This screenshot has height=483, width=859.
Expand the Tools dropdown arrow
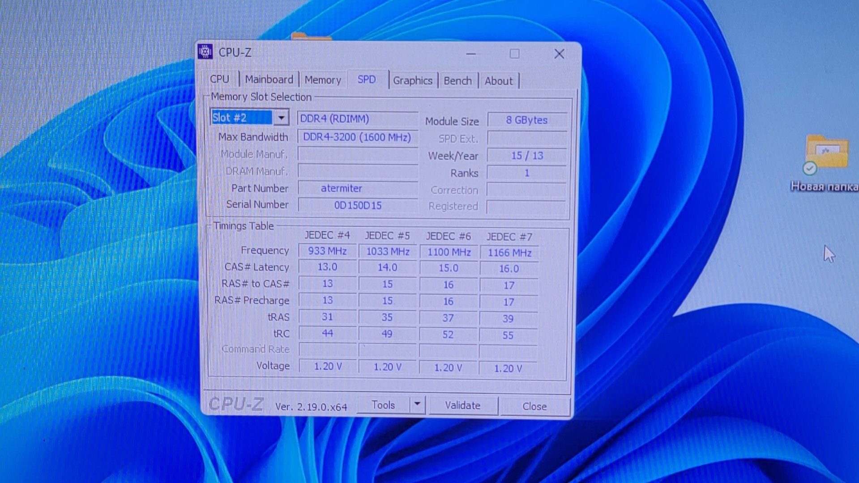(417, 404)
